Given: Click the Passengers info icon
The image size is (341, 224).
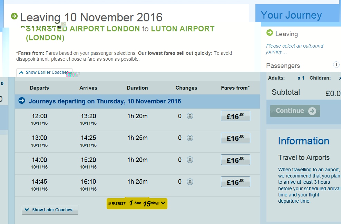Looking at the screenshot, I should pyautogui.click(x=336, y=65).
